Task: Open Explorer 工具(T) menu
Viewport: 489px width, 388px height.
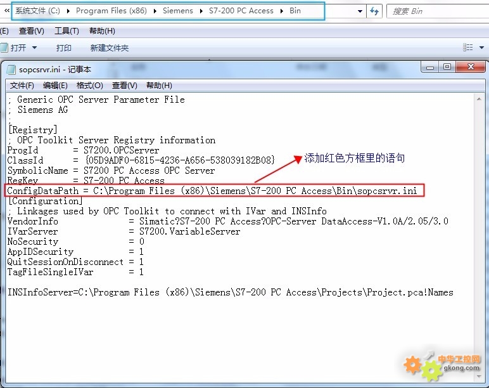Action: point(67,31)
